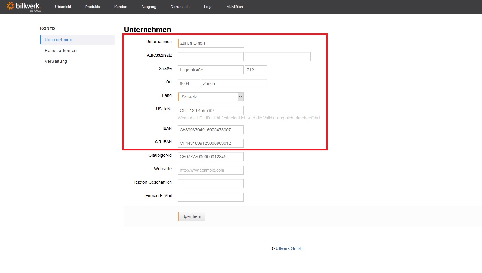
Task: Click the Straße field containing Lagerstraße
Action: tap(211, 70)
